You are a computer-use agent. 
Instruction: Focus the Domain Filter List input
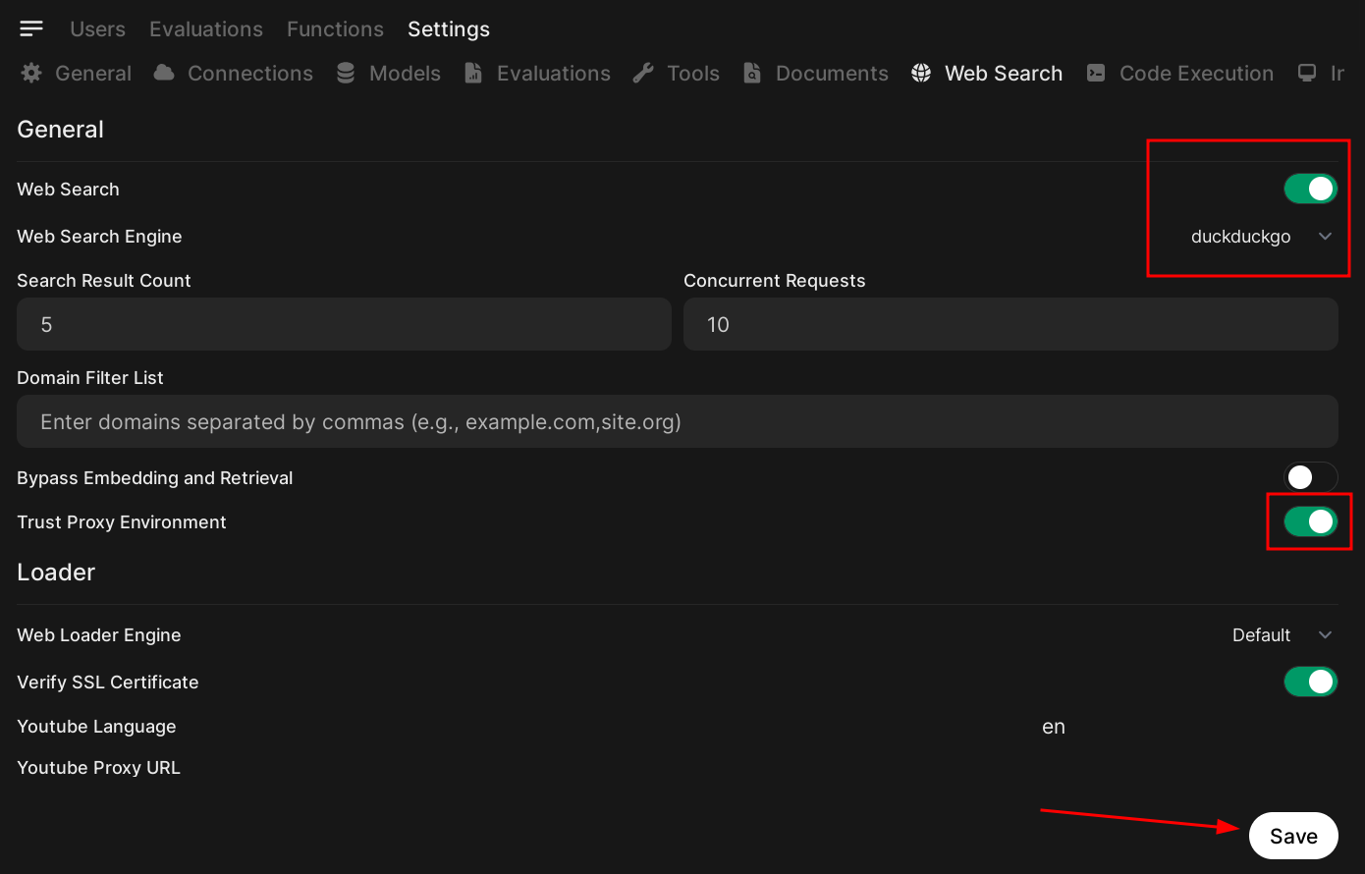677,422
